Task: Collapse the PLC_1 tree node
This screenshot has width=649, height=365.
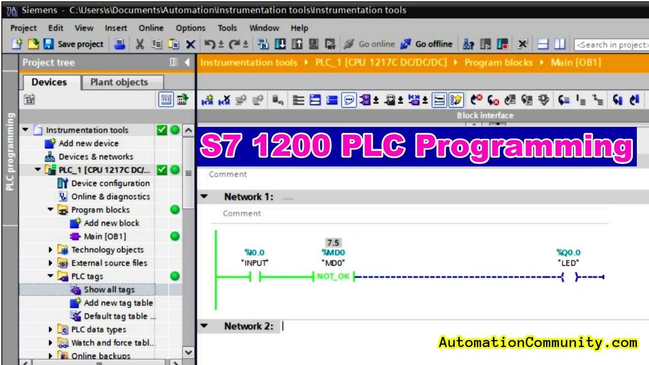Action: [38, 170]
